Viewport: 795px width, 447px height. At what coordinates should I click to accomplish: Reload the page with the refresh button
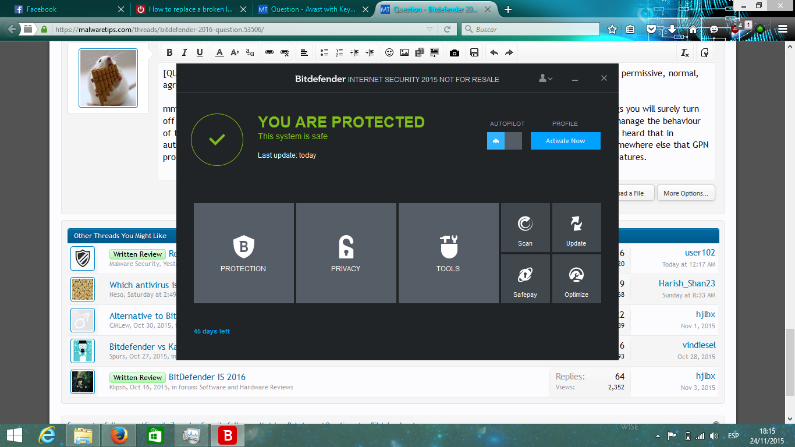447,29
